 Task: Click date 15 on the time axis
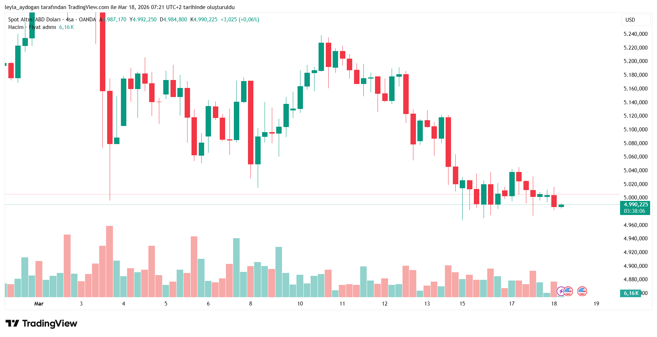pos(462,304)
